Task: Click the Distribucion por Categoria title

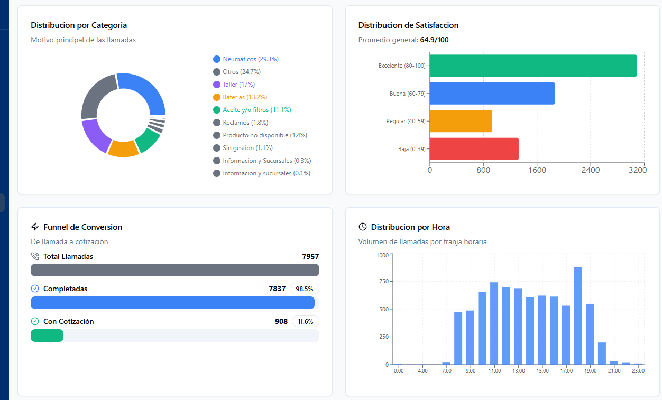Action: (79, 25)
